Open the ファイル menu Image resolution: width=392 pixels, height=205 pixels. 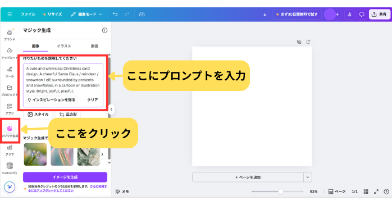pyautogui.click(x=28, y=14)
